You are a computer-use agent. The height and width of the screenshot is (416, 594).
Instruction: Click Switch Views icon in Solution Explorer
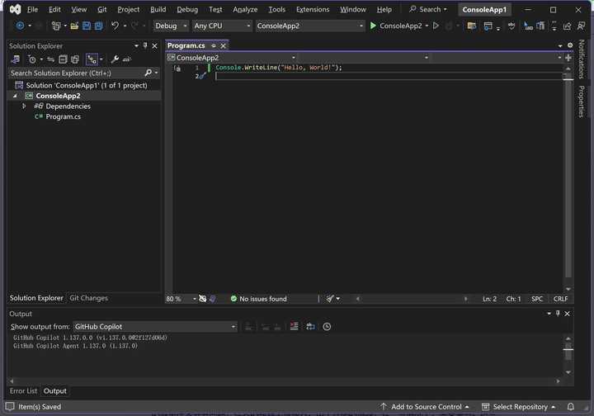pos(15,59)
